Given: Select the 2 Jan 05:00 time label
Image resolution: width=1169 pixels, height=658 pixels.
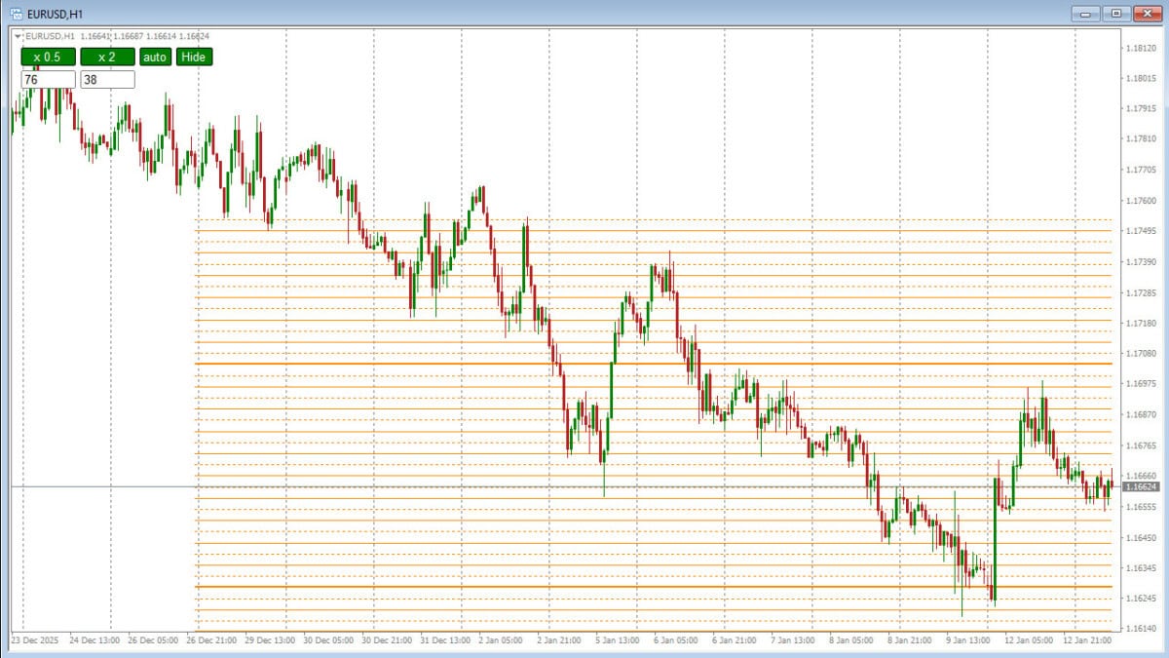Looking at the screenshot, I should (x=502, y=640).
